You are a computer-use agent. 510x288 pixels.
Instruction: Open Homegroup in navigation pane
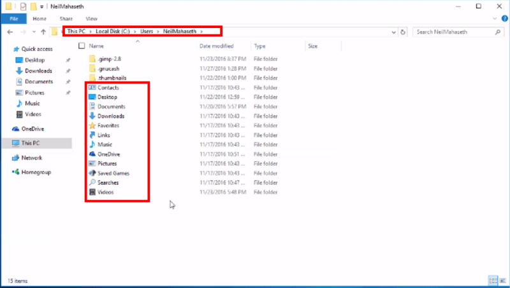pyautogui.click(x=36, y=172)
